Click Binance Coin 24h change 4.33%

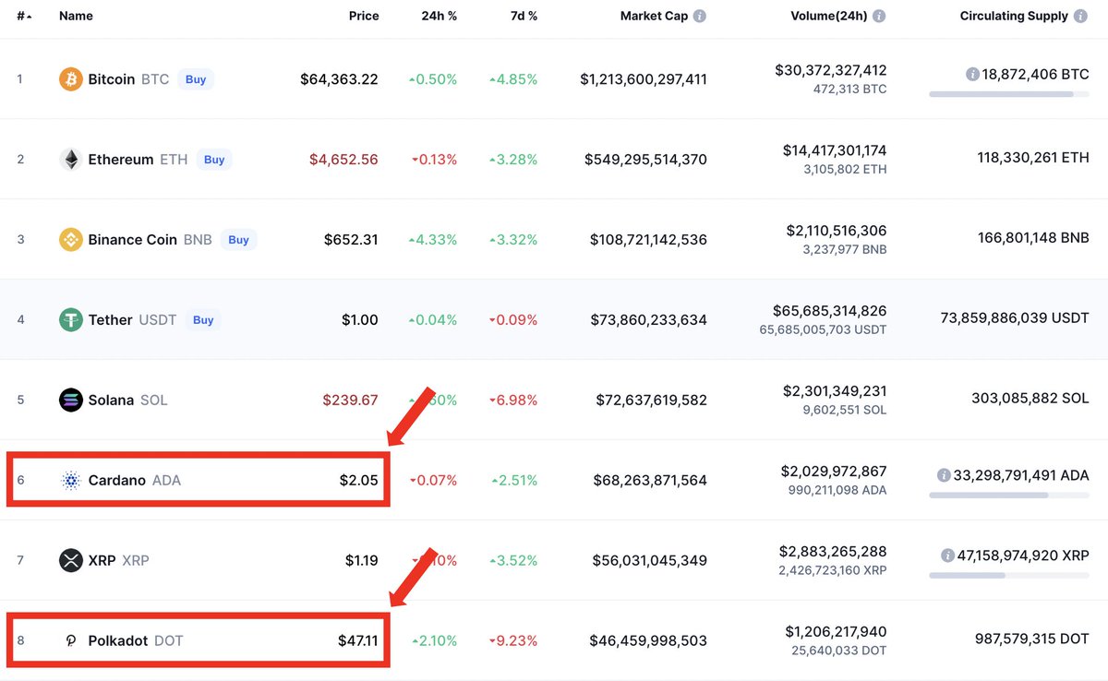pyautogui.click(x=433, y=240)
